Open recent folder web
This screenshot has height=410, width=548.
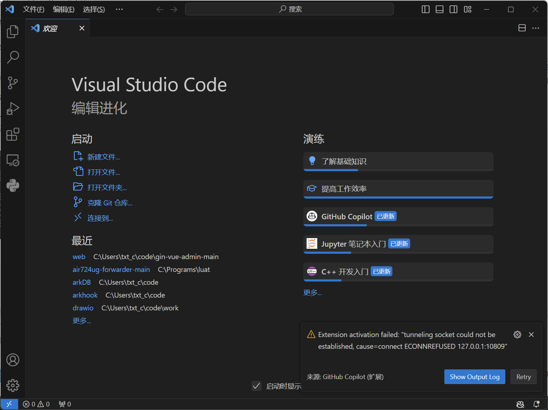[x=79, y=257]
